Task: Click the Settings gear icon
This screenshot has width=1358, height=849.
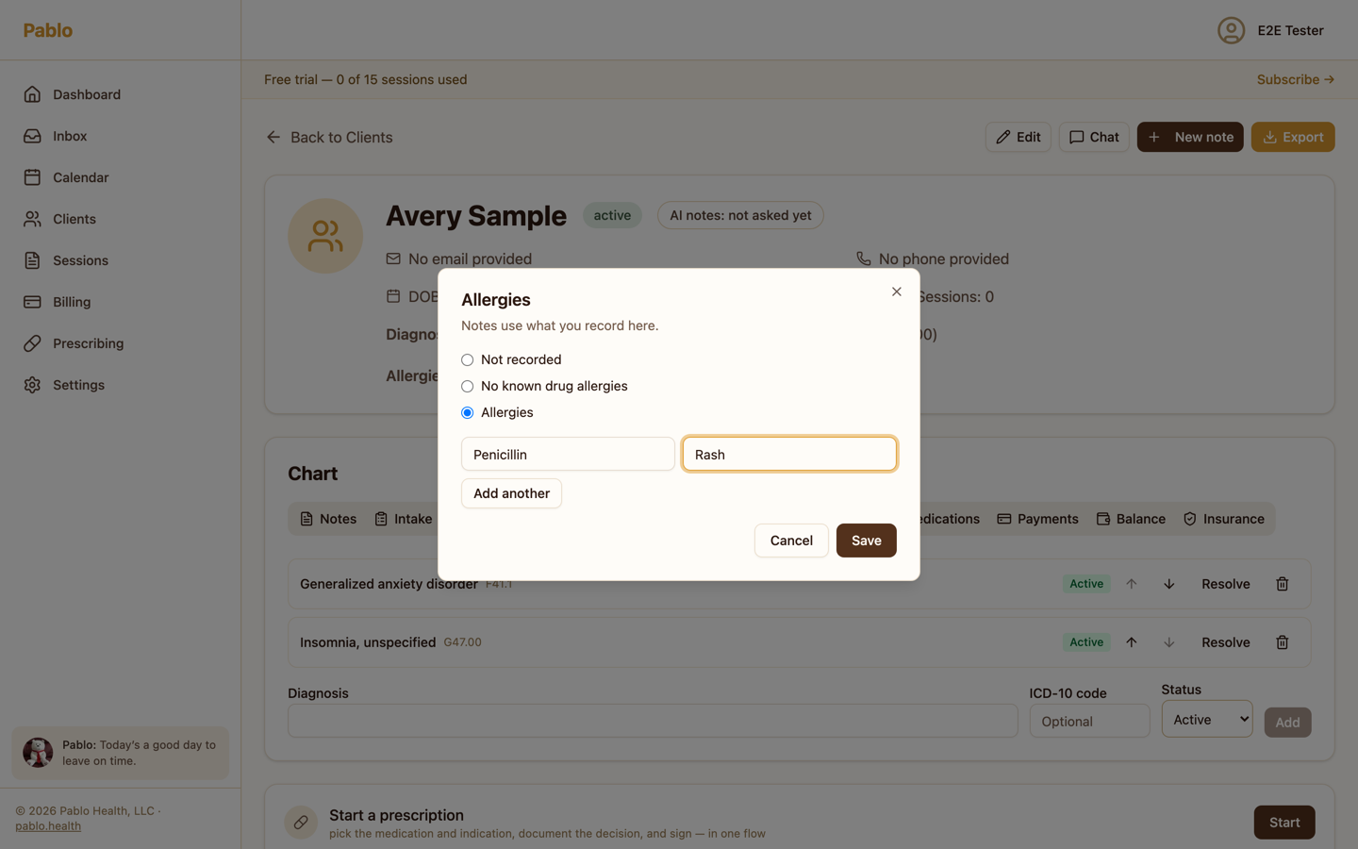Action: point(32,385)
